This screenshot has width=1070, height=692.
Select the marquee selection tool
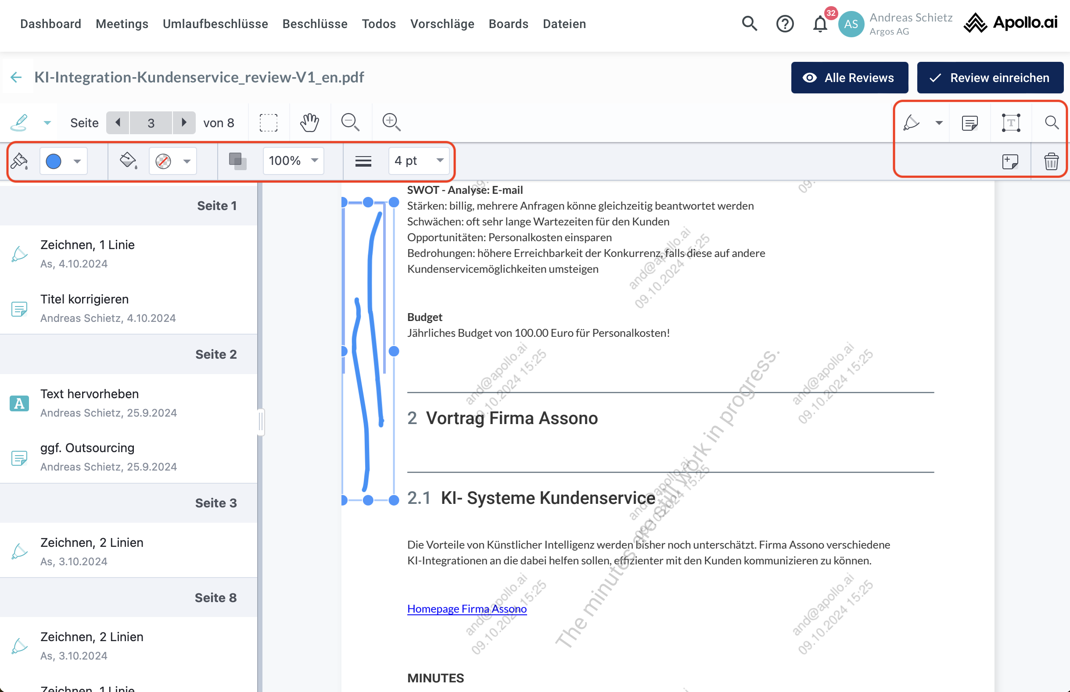click(x=269, y=123)
